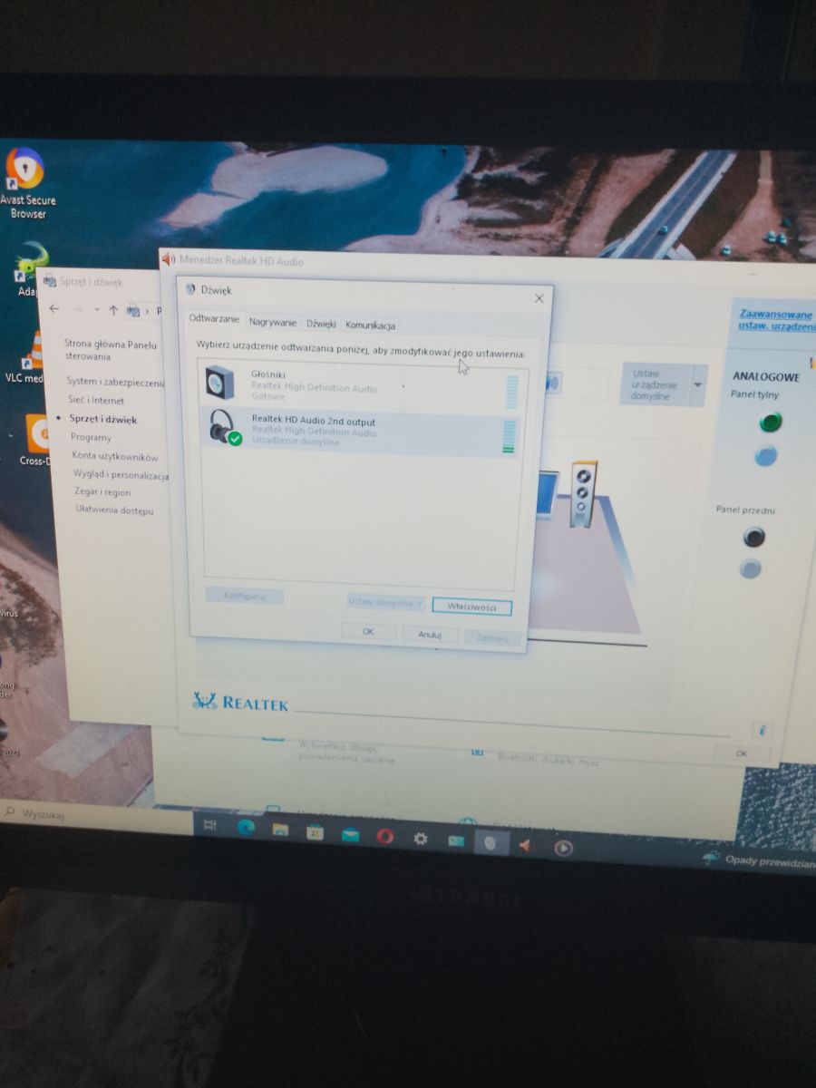Switch to the Realtek speaker taskbar icon

tap(525, 846)
